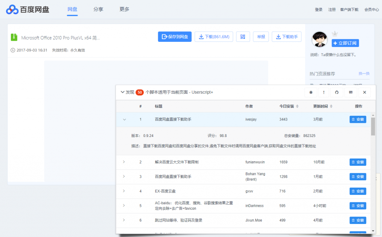Go to 会员中心
Screen dimensions: 382x237
[372, 9]
